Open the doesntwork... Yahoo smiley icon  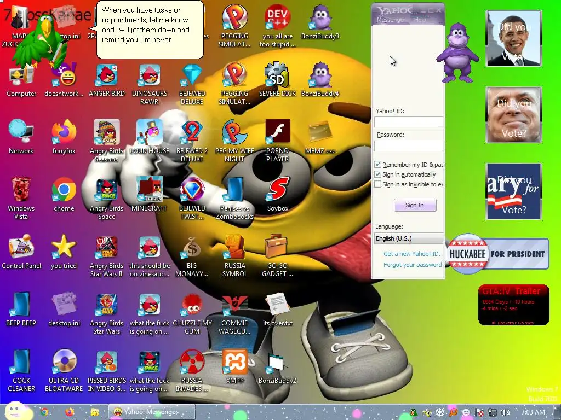64,75
